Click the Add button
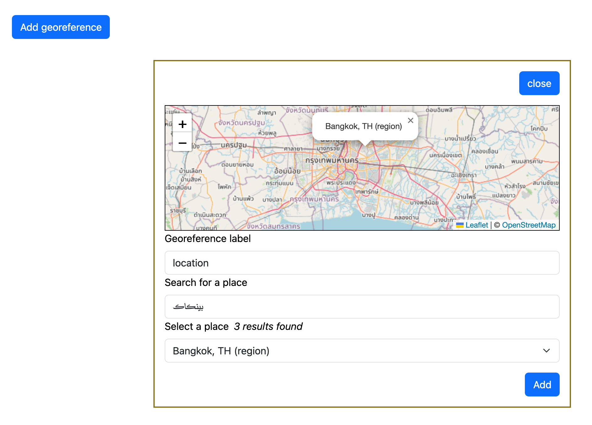 tap(542, 385)
